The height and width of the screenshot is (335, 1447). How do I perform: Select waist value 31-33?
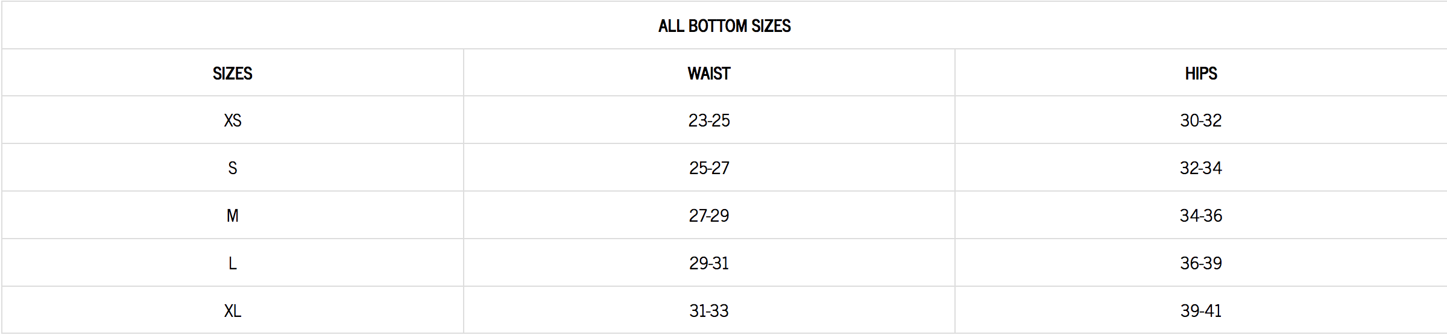tap(709, 311)
